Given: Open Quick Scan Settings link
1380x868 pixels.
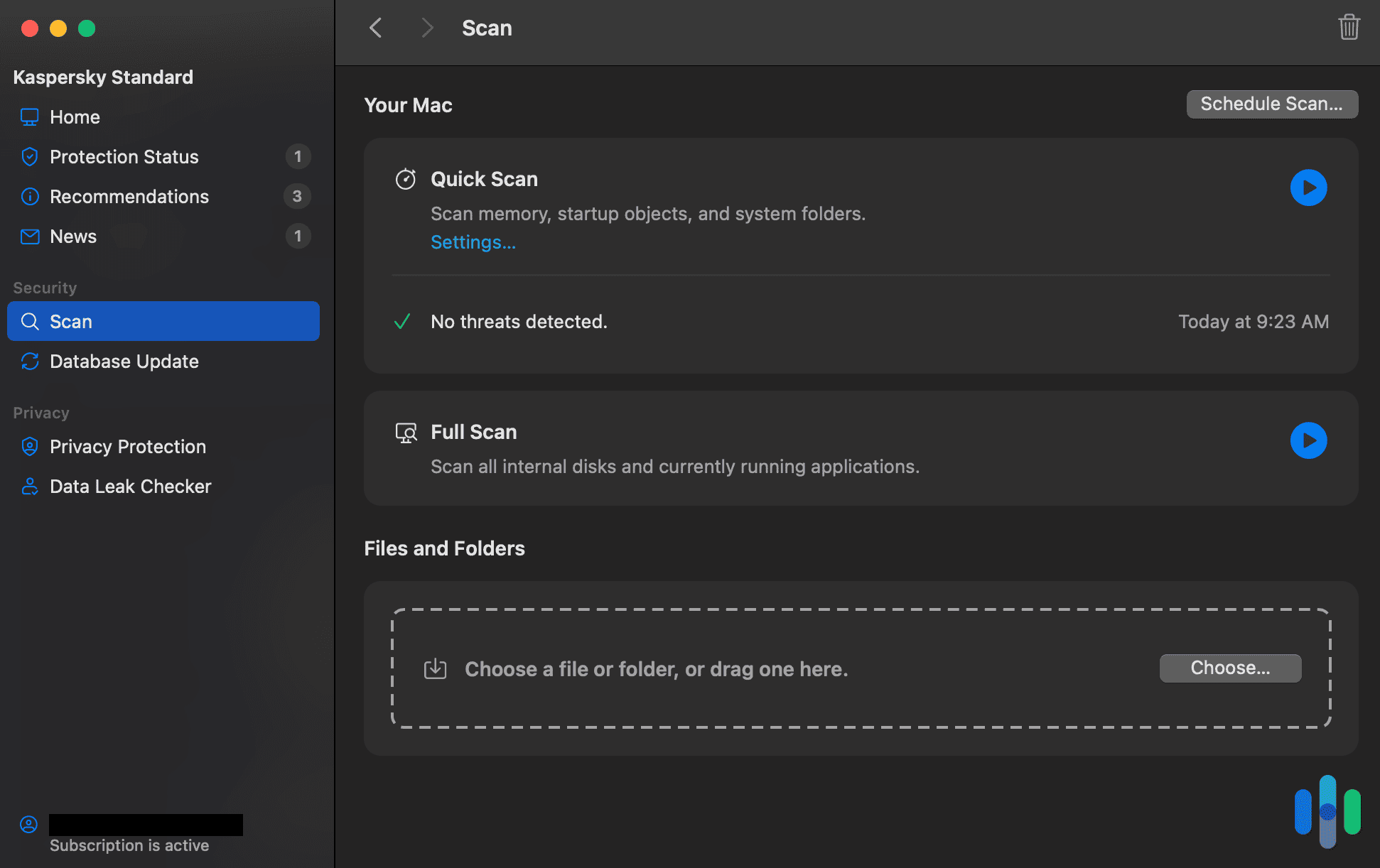Looking at the screenshot, I should click(473, 242).
